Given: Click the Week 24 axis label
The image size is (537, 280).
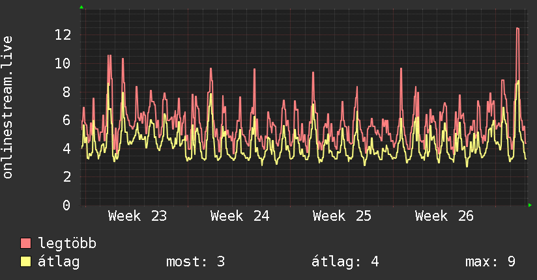Looking at the screenshot, I should click(240, 216).
